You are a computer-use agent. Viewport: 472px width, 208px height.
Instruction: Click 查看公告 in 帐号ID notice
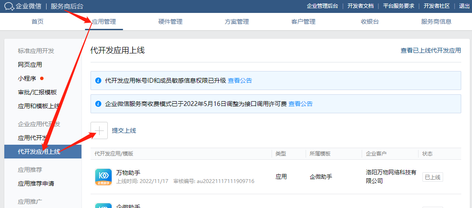(x=240, y=81)
